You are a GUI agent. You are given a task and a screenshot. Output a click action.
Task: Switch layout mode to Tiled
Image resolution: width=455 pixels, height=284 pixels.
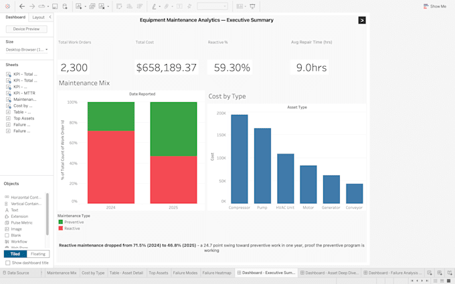pyautogui.click(x=15, y=254)
